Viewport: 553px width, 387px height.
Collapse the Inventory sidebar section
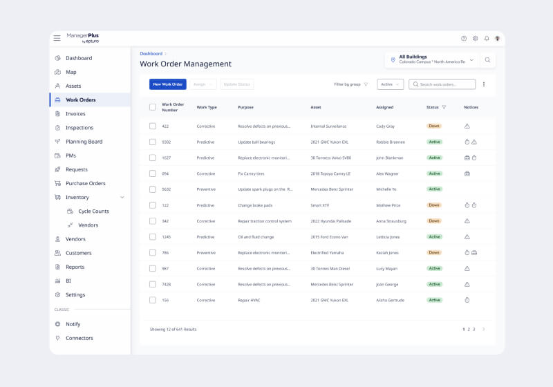[122, 198]
